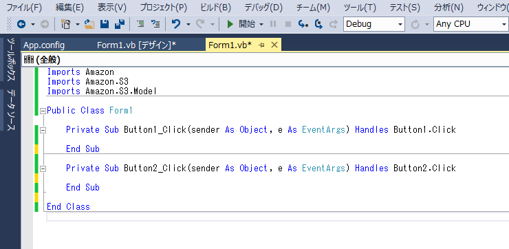Click the Step Over icon

coord(318,24)
